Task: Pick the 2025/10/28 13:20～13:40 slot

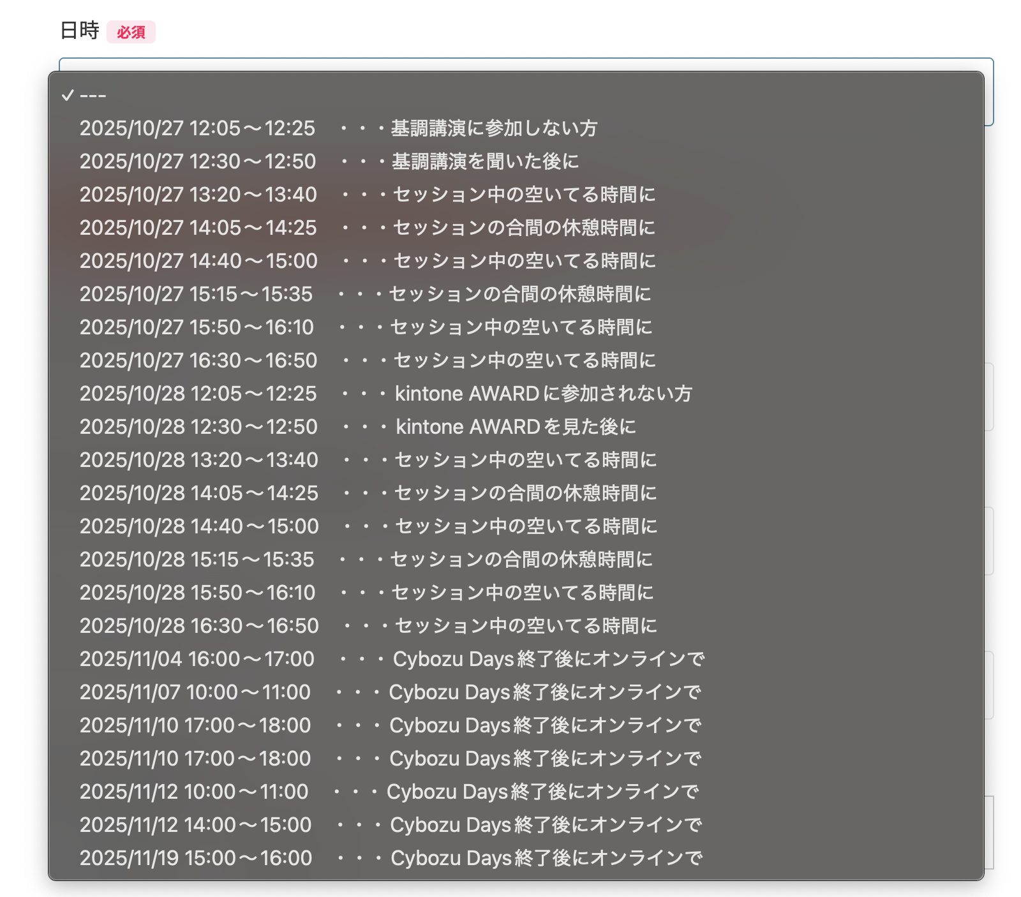Action: coord(368,460)
